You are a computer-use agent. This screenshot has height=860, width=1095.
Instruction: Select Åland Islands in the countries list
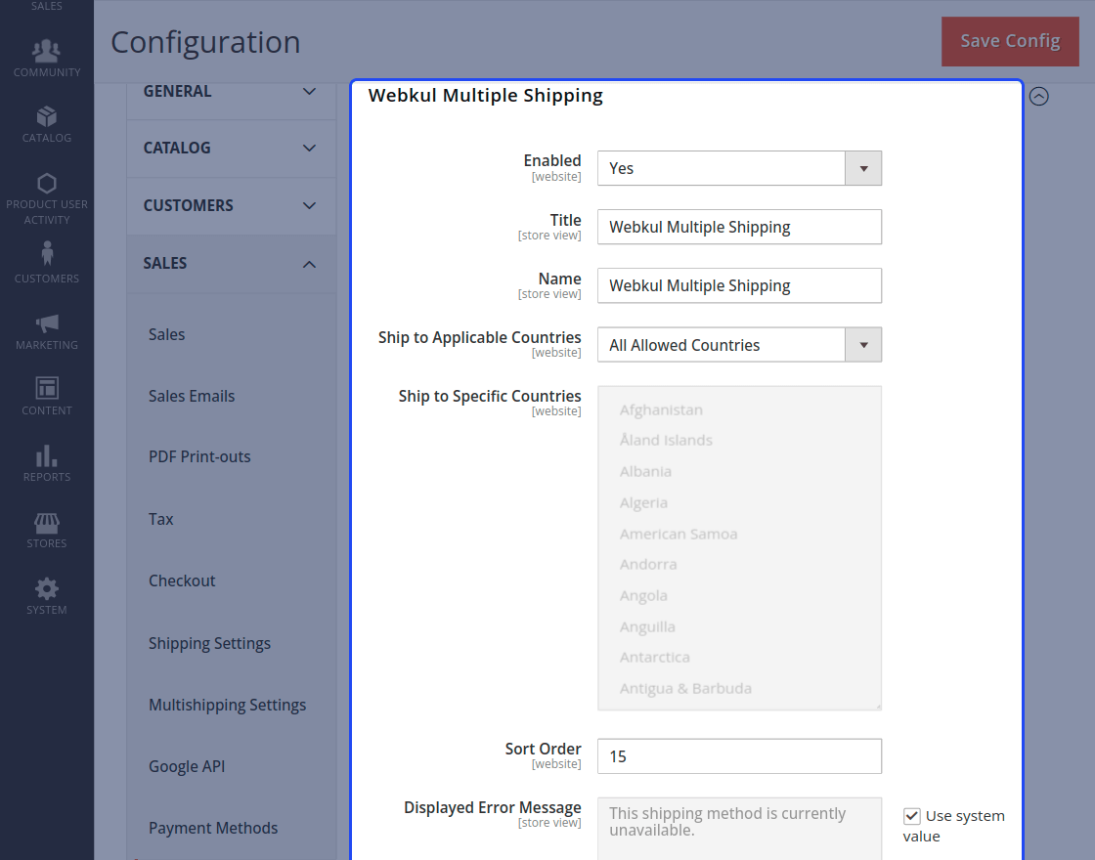tap(666, 440)
